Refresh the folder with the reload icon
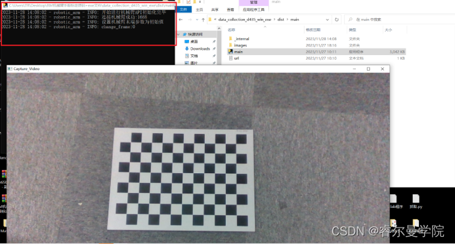This screenshot has width=455, height=244. (337, 20)
